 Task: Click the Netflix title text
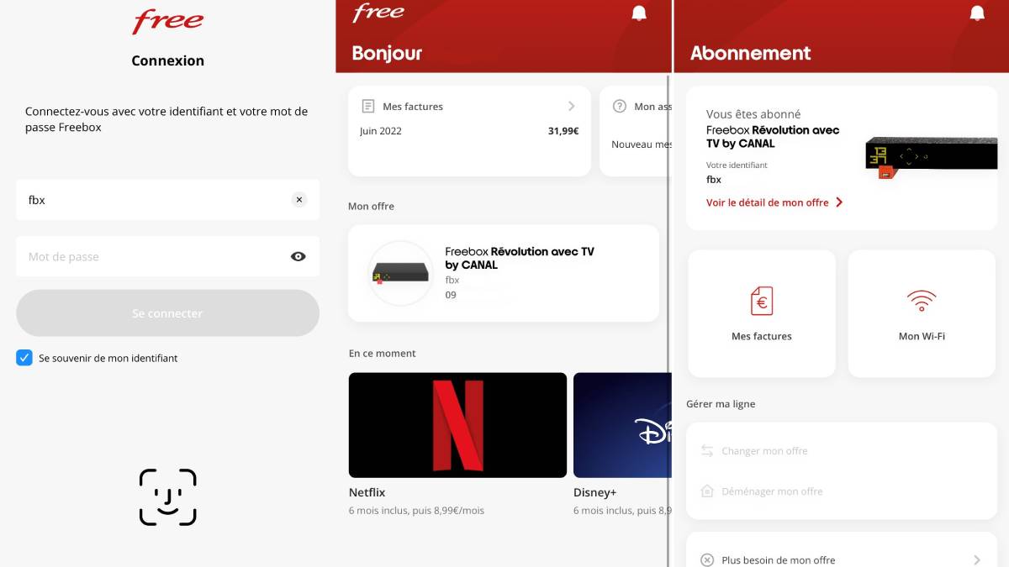(x=367, y=492)
